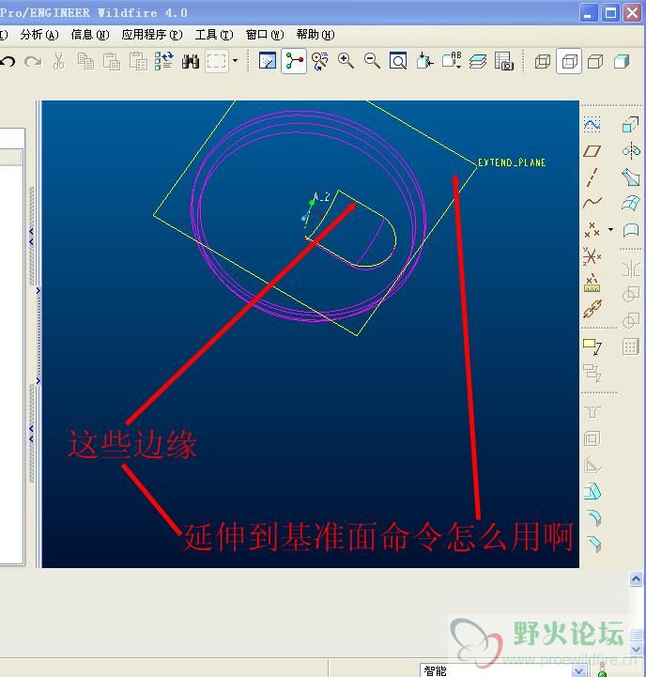Viewport: 646px width, 677px height.
Task: Open the 工具(T) menu
Action: point(214,35)
